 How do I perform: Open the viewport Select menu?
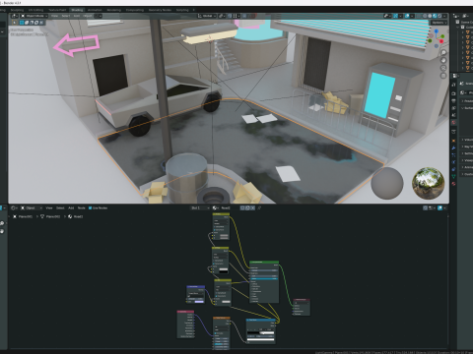pos(66,16)
